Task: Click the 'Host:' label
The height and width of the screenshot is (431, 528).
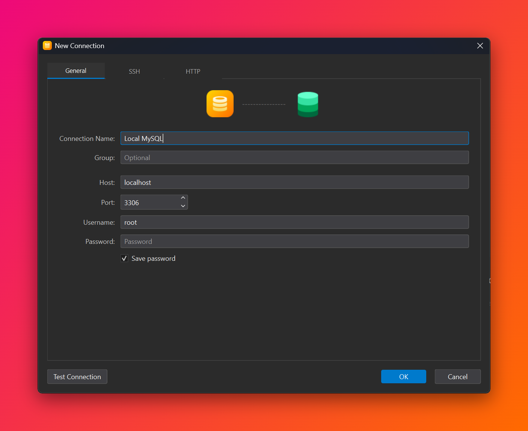Action: (107, 183)
